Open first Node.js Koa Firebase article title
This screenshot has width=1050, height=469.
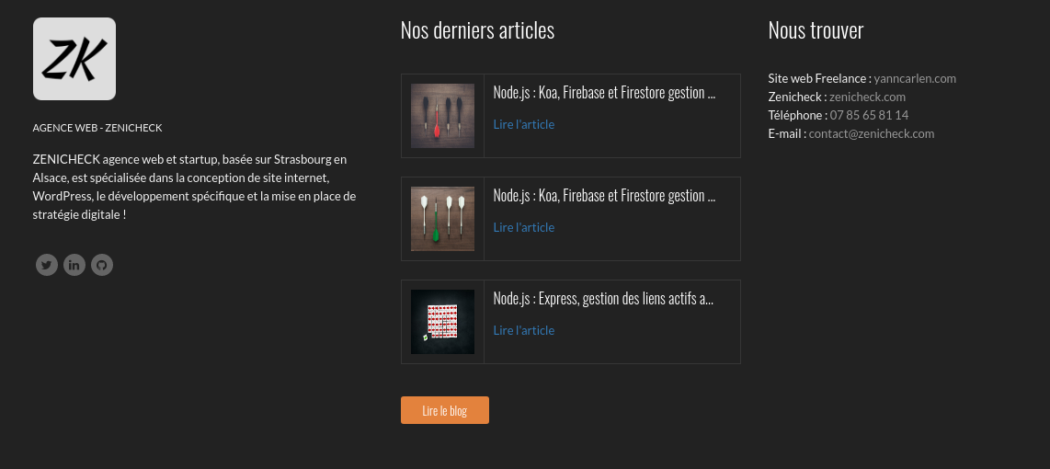click(x=604, y=93)
